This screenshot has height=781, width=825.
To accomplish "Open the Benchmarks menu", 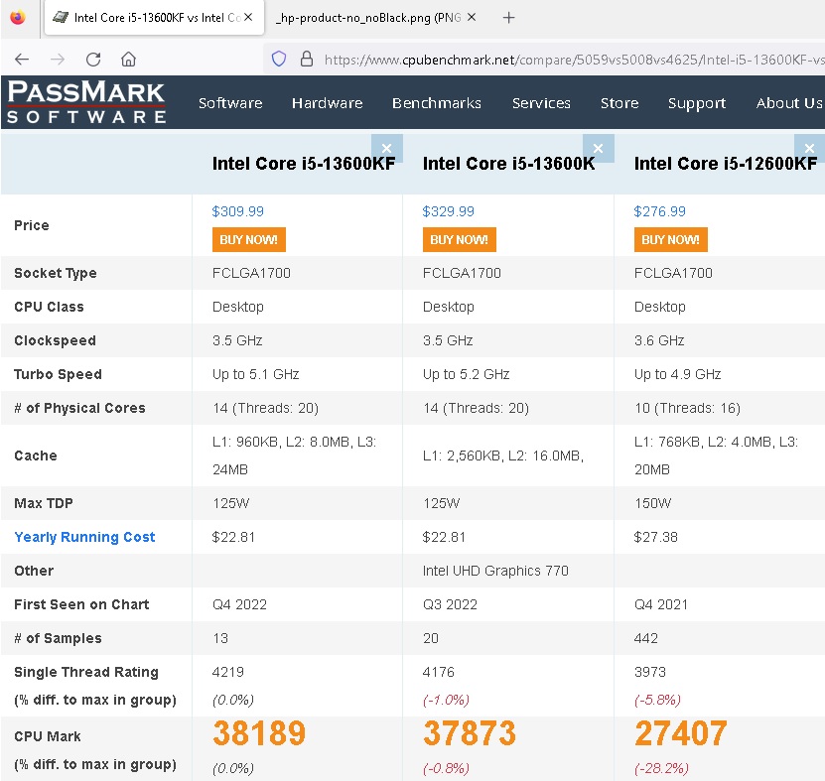I will pyautogui.click(x=437, y=103).
